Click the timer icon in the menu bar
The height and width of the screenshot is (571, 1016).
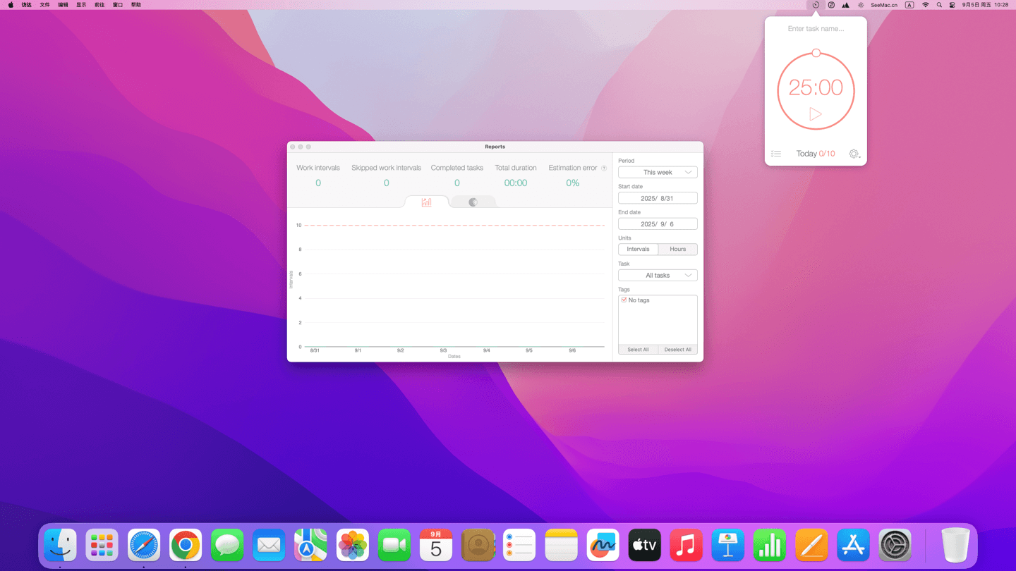coord(816,5)
